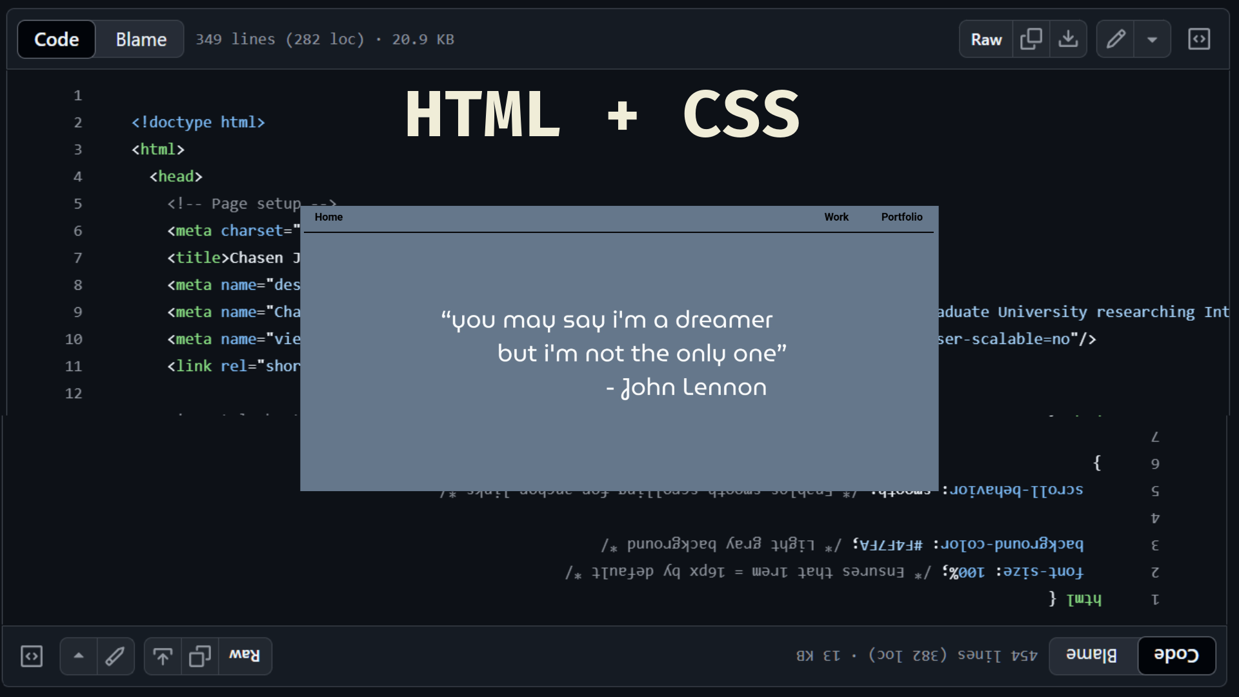The image size is (1239, 697).
Task: Download icon in bottom mirrored panel
Action: click(163, 656)
